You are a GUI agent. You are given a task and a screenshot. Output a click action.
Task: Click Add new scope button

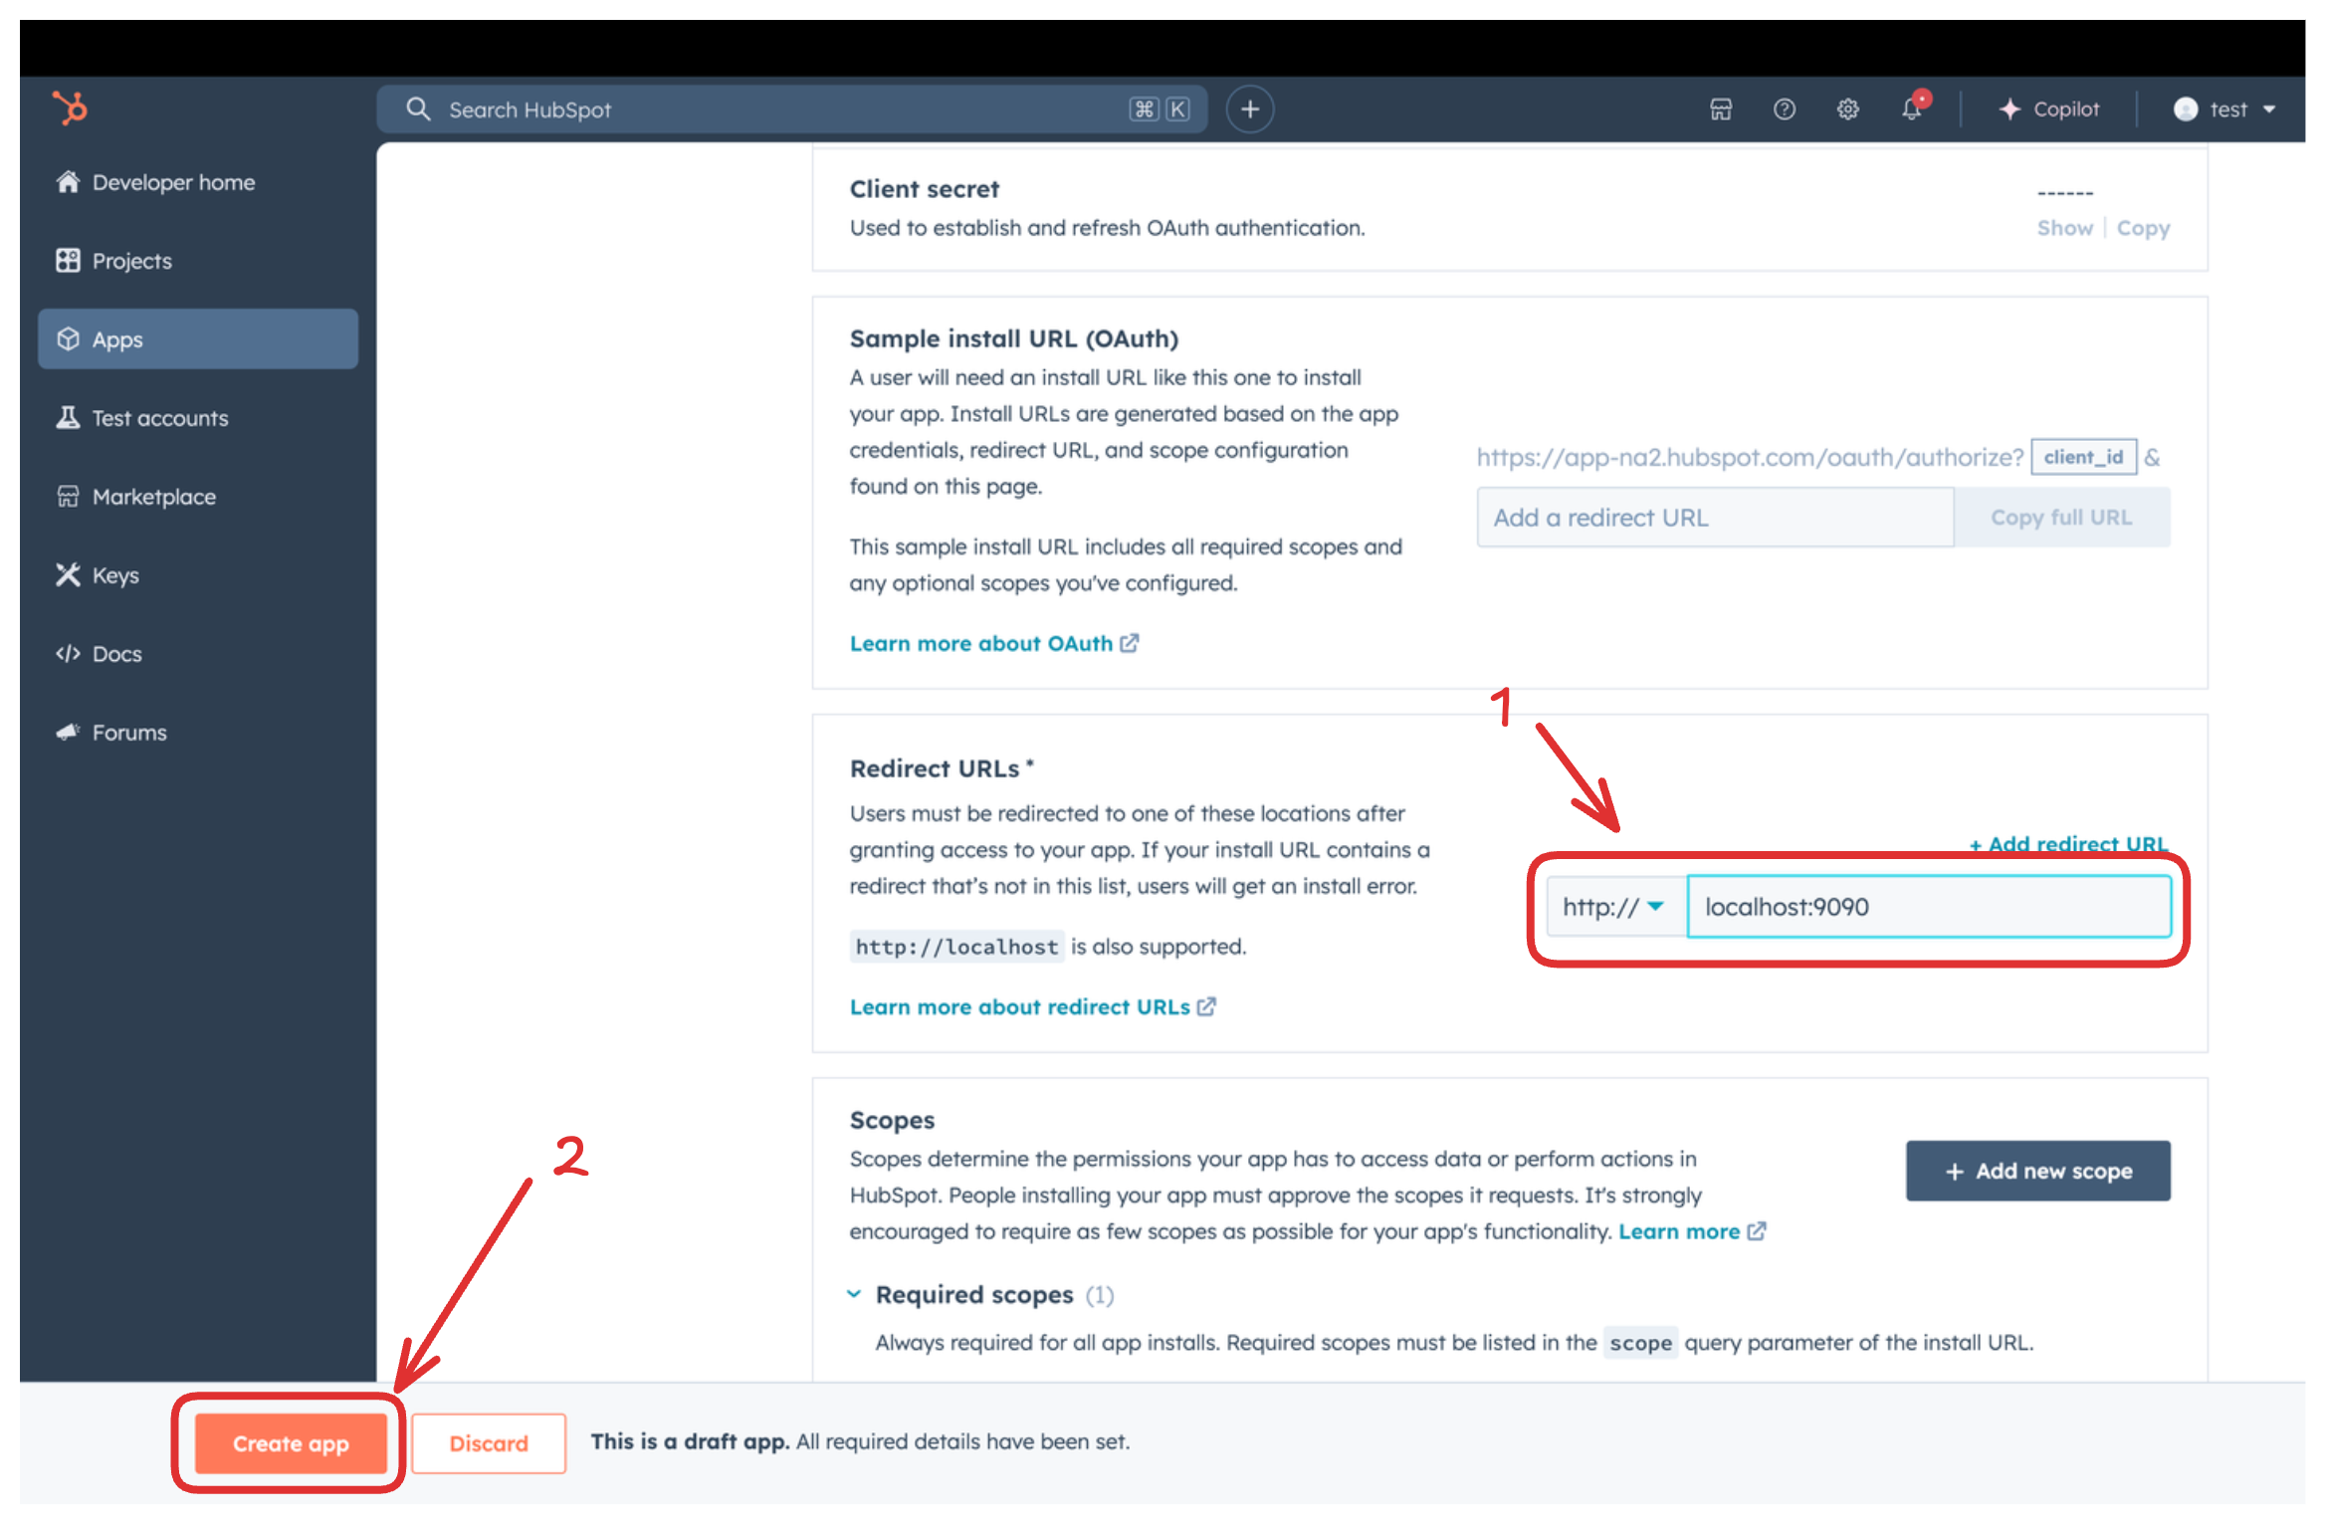click(x=2038, y=1171)
